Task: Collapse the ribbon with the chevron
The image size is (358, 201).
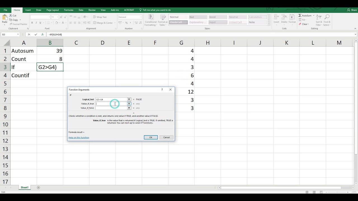Action: 355,28
